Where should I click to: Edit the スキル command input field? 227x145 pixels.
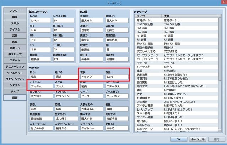pyautogui.click(x=66, y=86)
